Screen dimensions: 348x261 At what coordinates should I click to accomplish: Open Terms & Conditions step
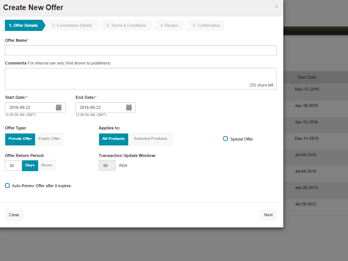[126, 25]
